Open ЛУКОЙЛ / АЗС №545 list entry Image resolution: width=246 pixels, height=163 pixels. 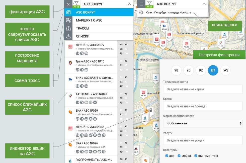coord(91,131)
